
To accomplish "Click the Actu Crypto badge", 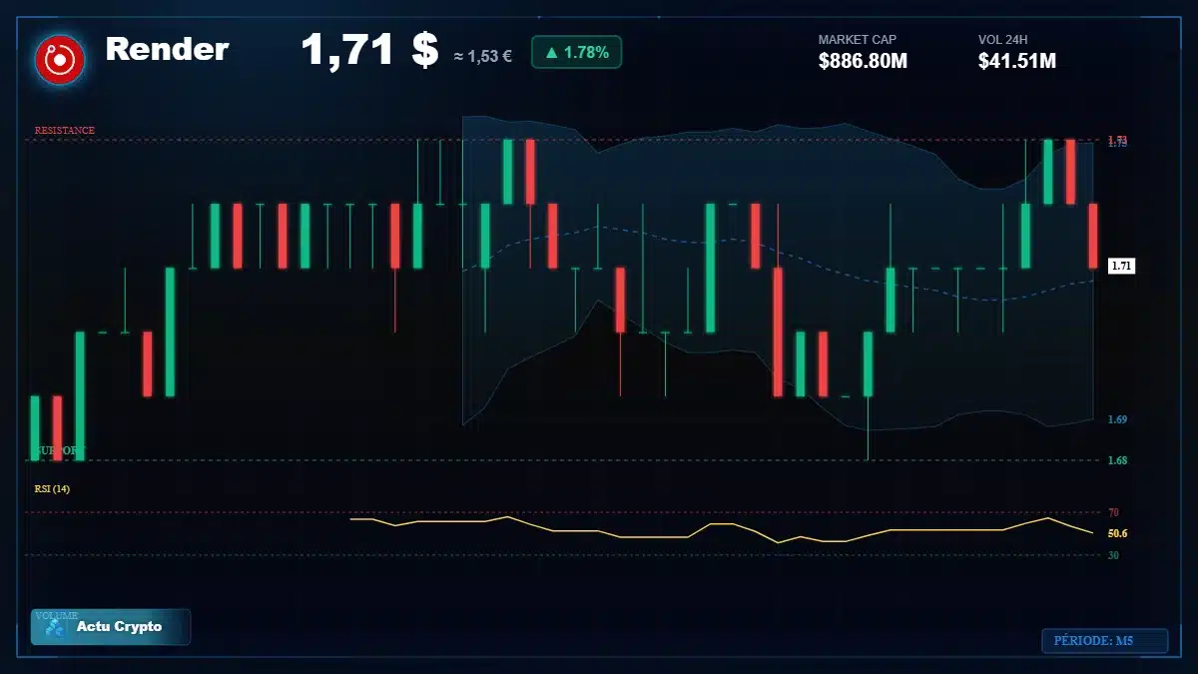I will 110,627.
